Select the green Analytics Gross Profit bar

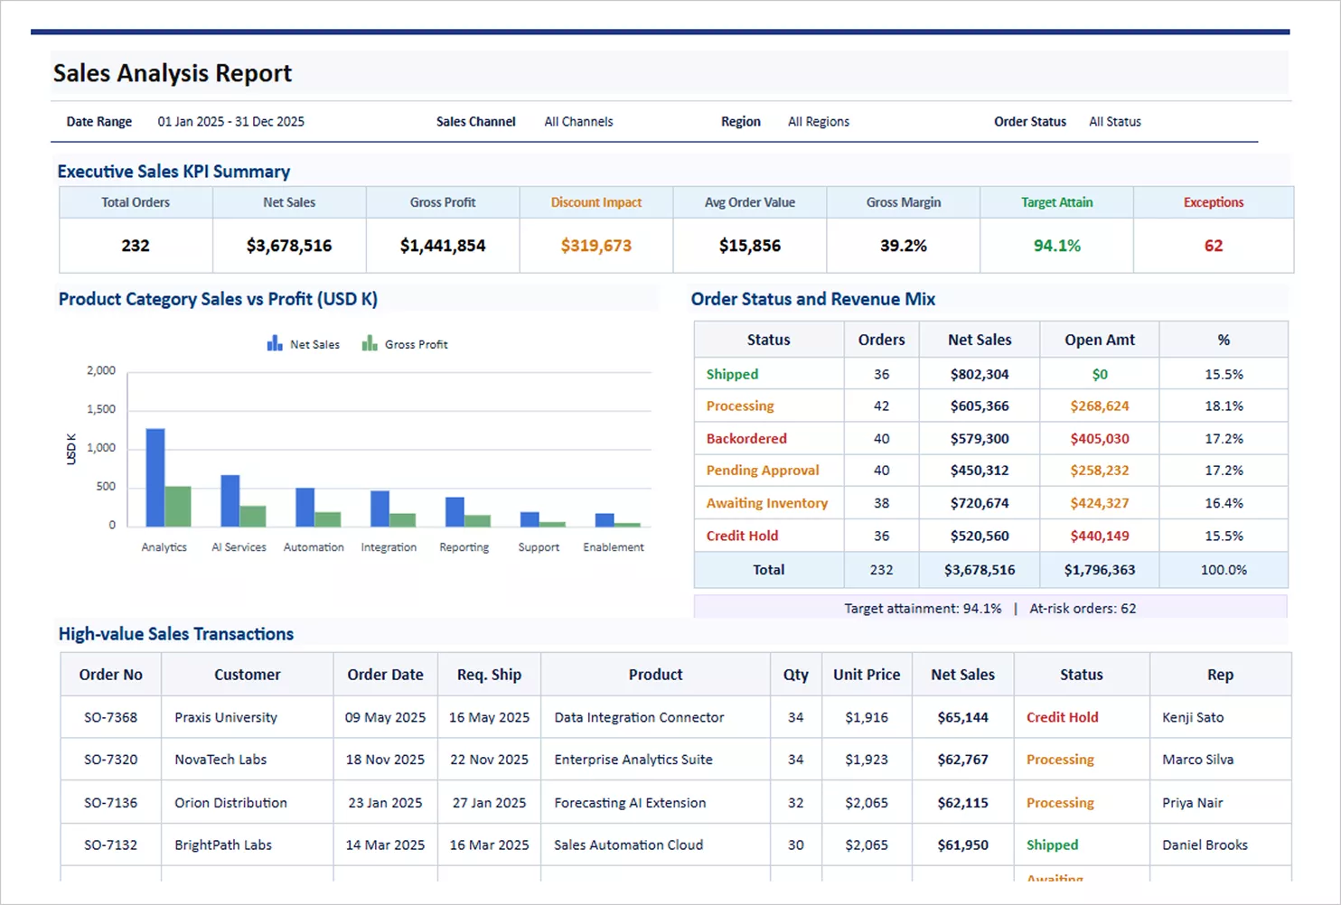coord(178,507)
